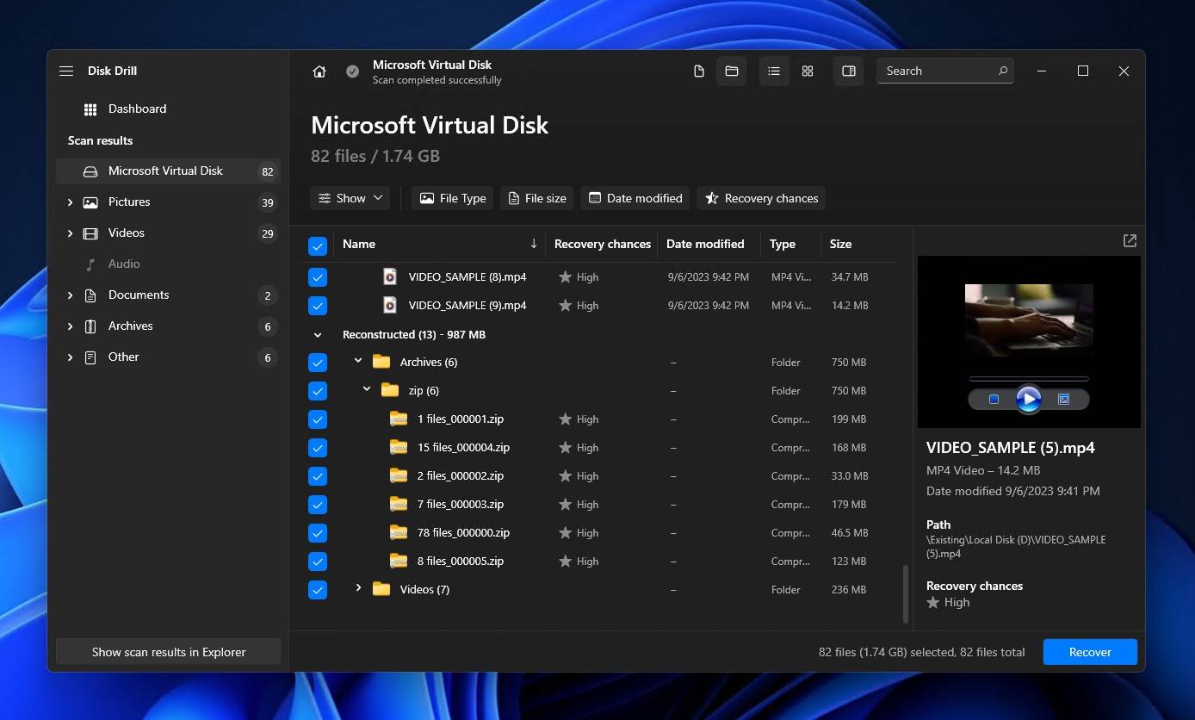Open the File Type filter
This screenshot has height=720, width=1195.
[x=452, y=198]
